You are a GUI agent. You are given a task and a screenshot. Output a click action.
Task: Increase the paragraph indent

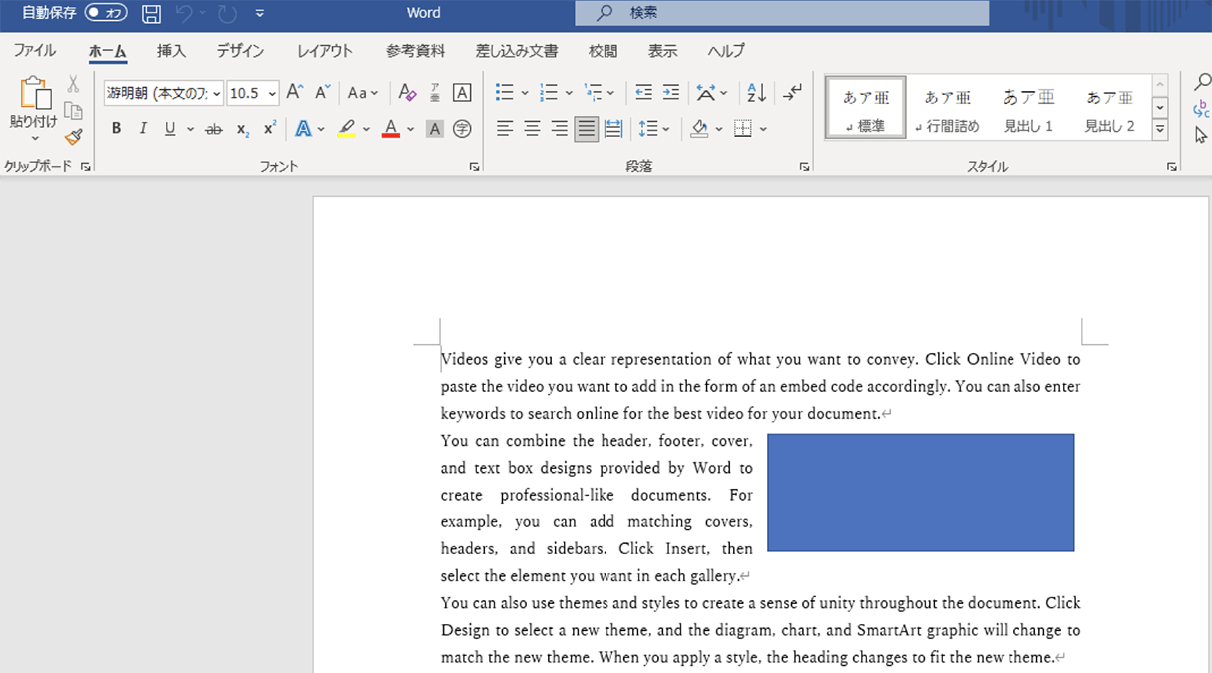671,93
